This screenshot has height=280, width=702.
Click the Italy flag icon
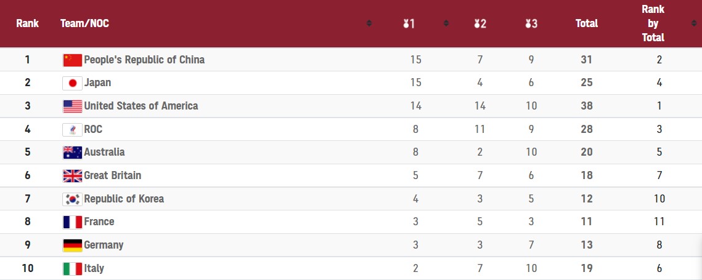(x=72, y=268)
